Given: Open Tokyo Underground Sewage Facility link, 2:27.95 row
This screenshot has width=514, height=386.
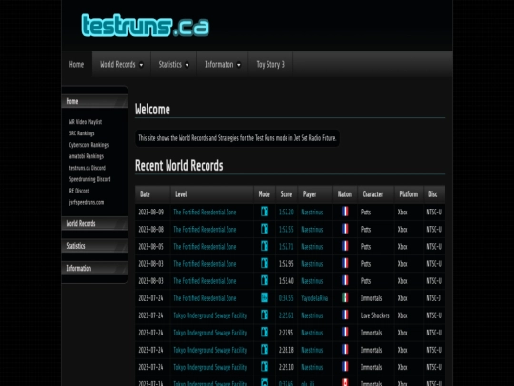Looking at the screenshot, I should pos(210,333).
